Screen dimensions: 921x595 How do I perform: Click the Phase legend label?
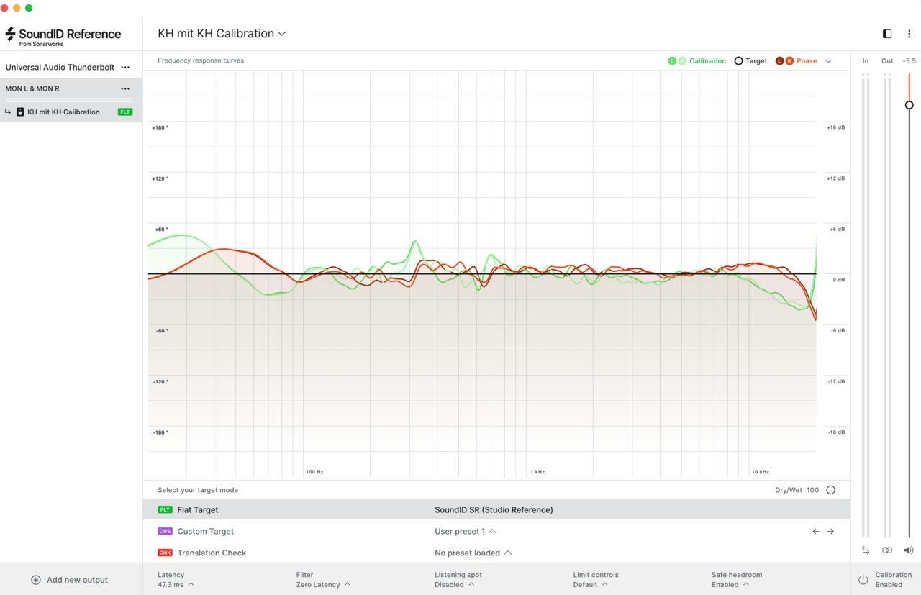pyautogui.click(x=807, y=61)
